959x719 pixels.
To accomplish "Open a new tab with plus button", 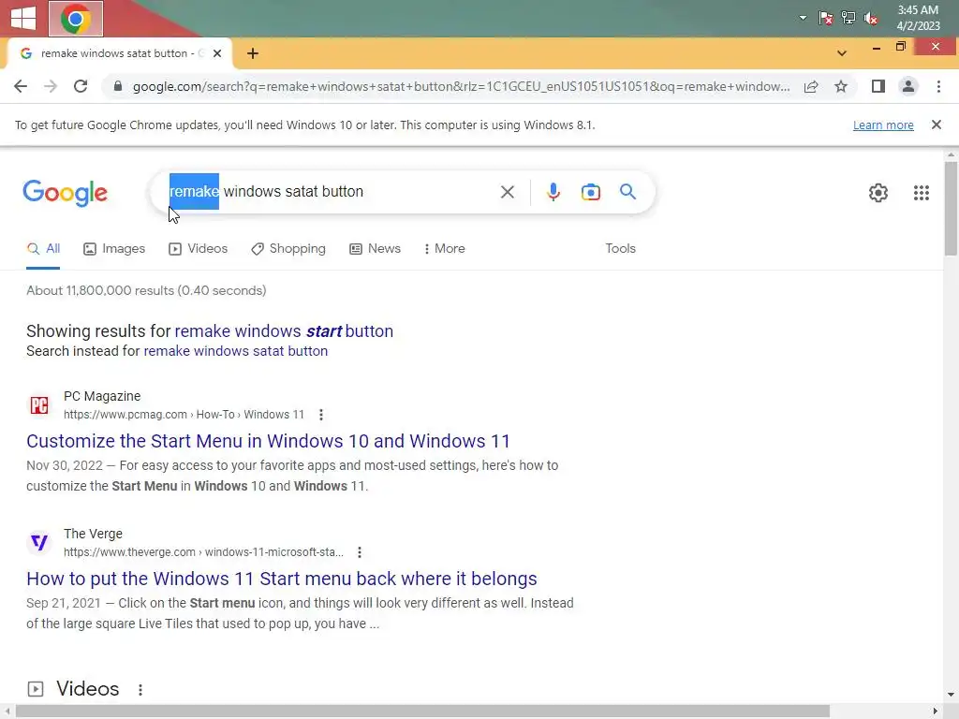I will tap(253, 53).
